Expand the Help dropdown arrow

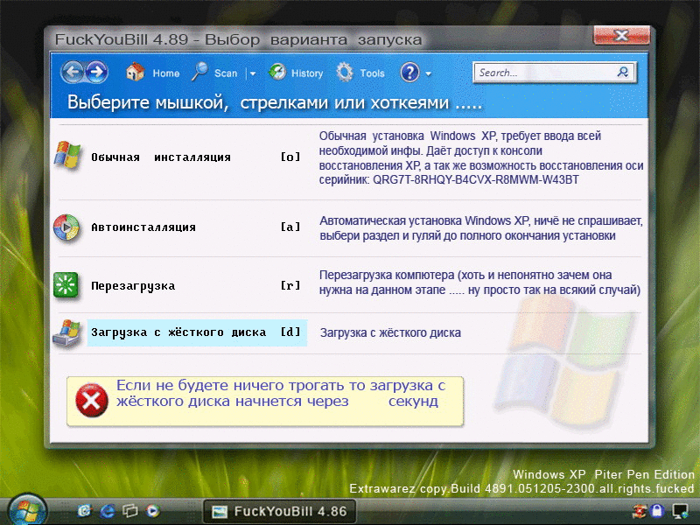pyautogui.click(x=428, y=73)
